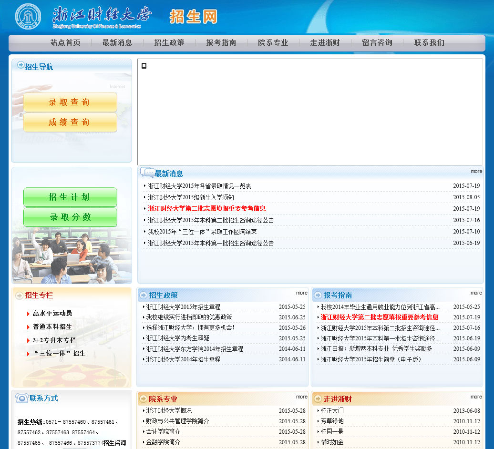Open 留言咨询 in navigation bar
Image resolution: width=494 pixels, height=449 pixels.
(x=377, y=43)
